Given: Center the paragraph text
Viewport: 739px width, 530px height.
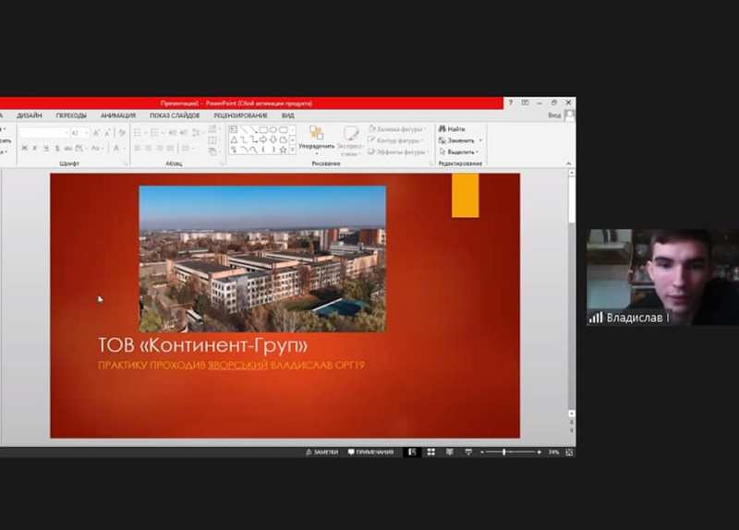Looking at the screenshot, I should [149, 149].
